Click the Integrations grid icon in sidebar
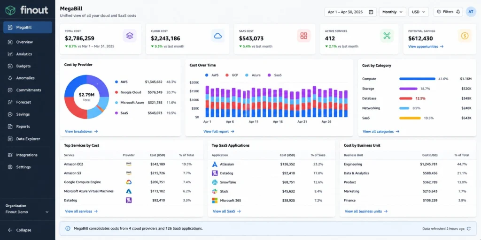The width and height of the screenshot is (481, 240). click(10, 155)
